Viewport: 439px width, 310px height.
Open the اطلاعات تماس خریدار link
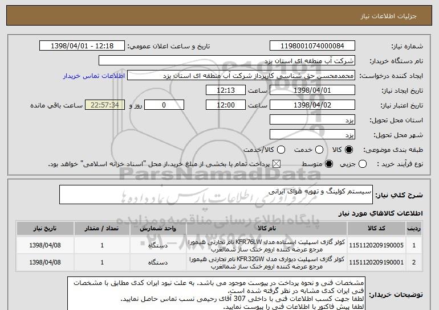tap(94, 76)
